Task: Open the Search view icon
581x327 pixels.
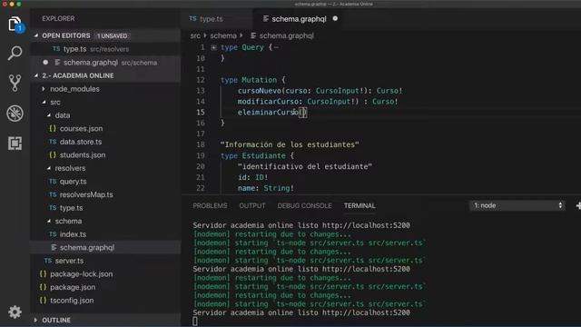Action: (15, 53)
